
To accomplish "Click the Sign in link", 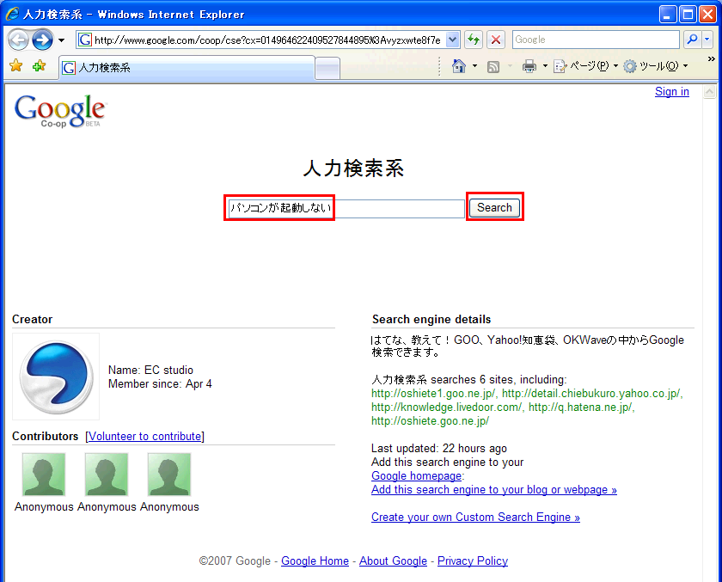I will coord(672,92).
